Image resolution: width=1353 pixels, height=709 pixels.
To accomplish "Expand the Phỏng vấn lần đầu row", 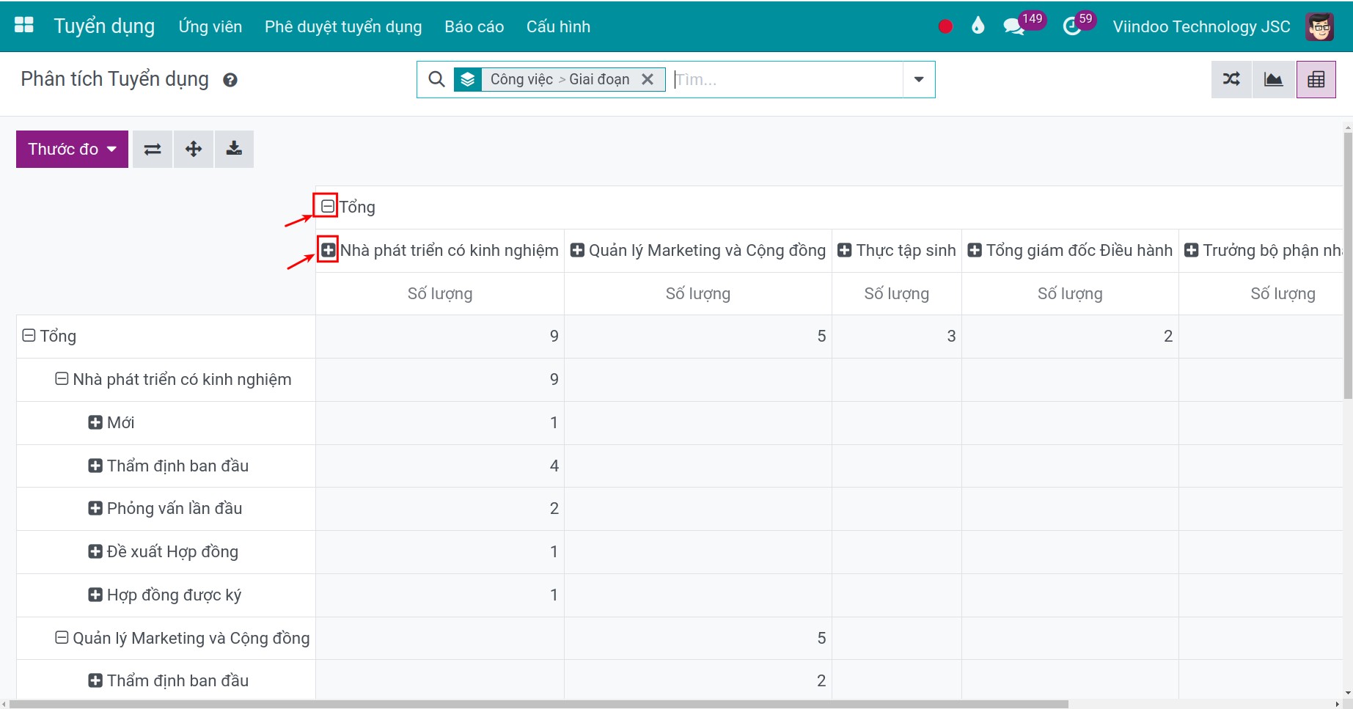I will point(95,508).
